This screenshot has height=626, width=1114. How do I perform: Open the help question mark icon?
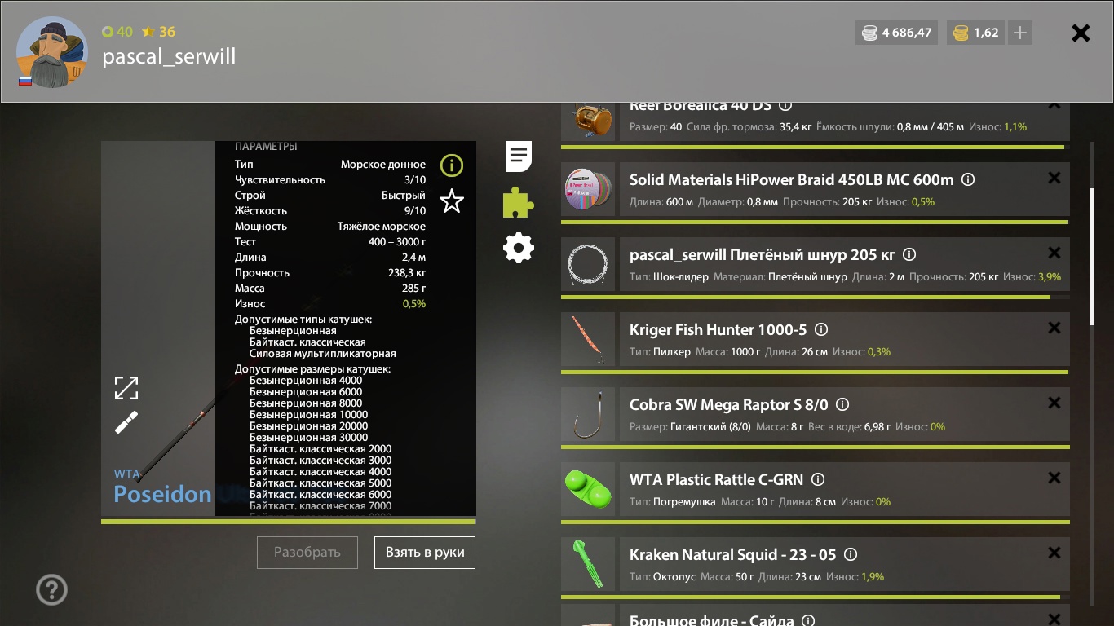(52, 589)
